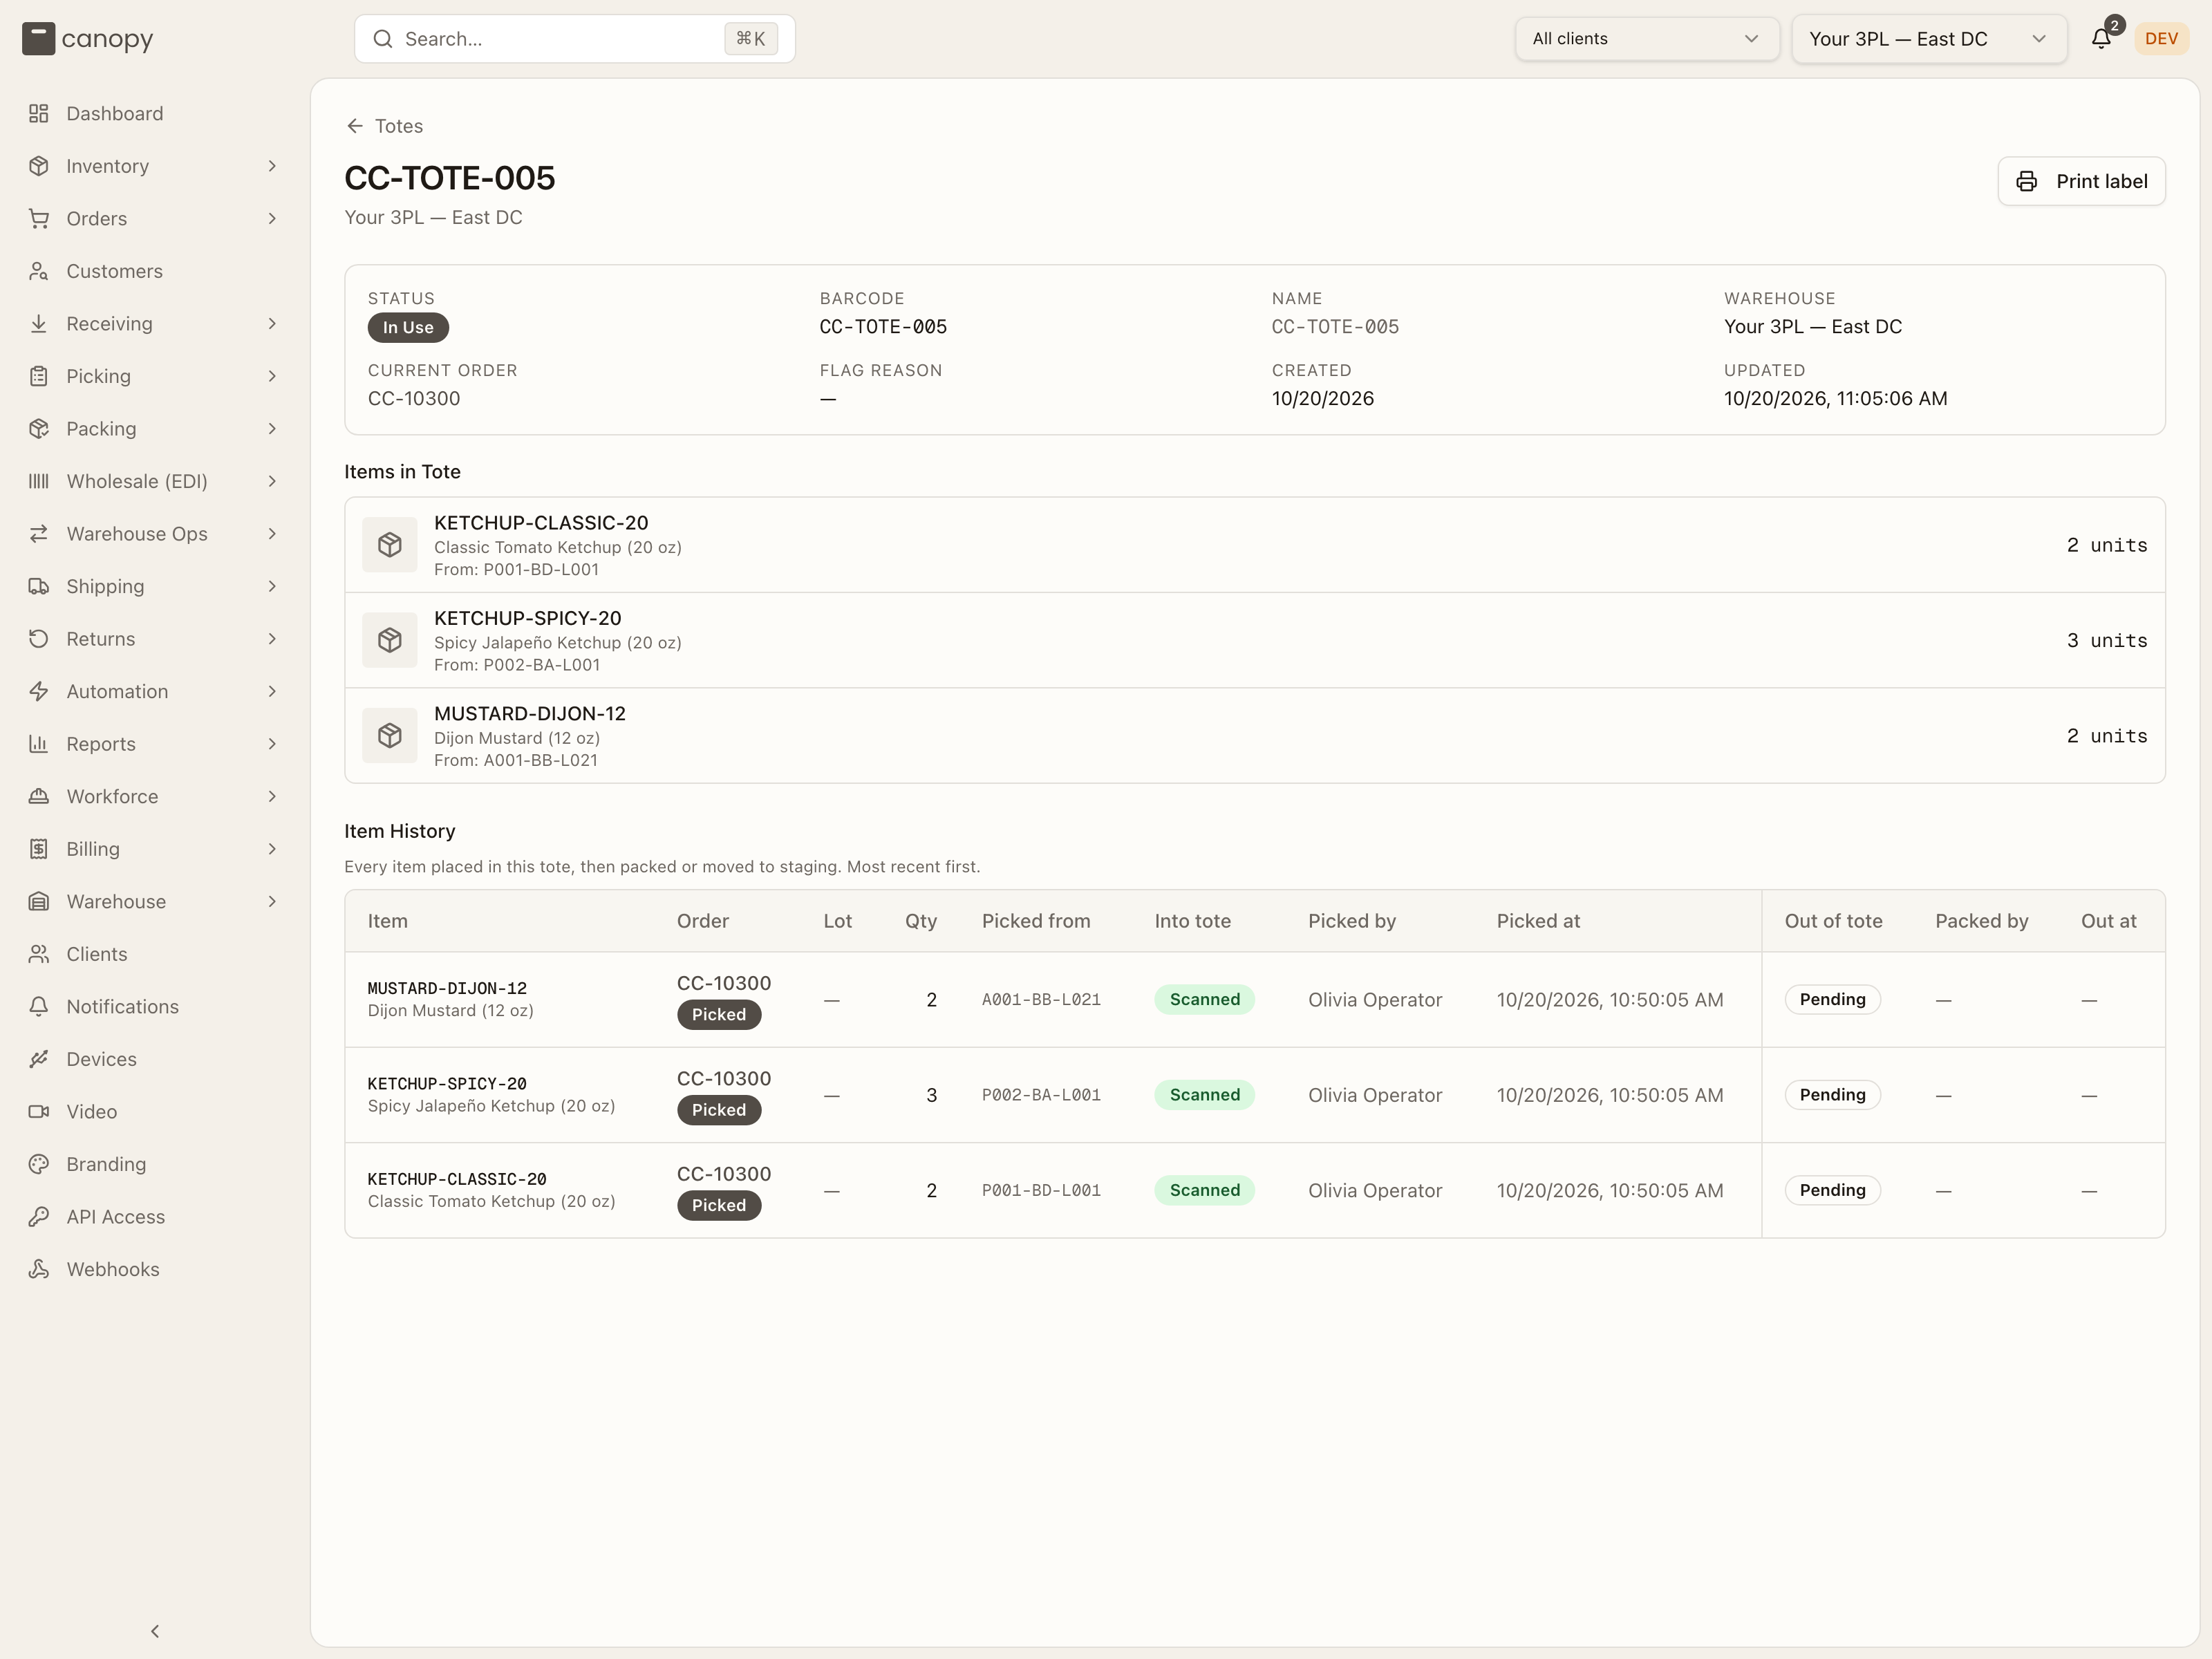
Task: Click the API Access key icon
Action: coord(39,1216)
